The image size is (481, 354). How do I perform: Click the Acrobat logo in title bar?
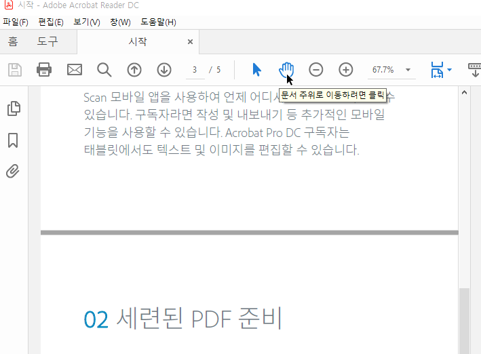pos(9,5)
